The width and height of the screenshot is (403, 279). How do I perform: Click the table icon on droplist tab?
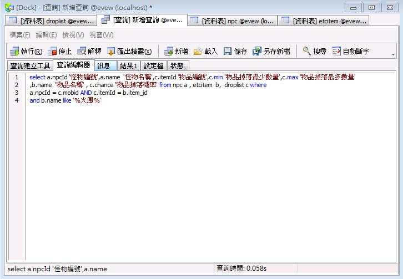click(x=13, y=21)
